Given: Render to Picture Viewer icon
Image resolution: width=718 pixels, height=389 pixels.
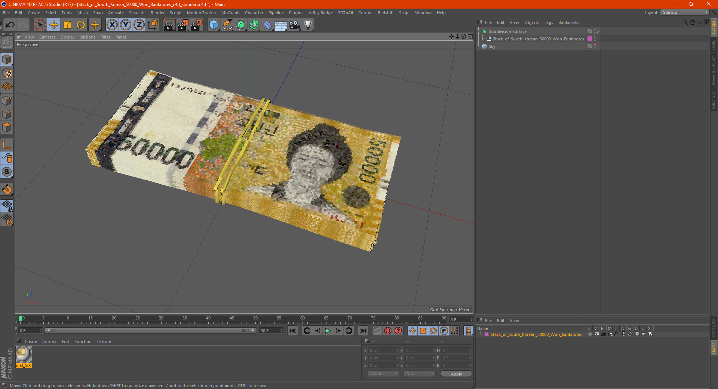Looking at the screenshot, I should point(183,25).
